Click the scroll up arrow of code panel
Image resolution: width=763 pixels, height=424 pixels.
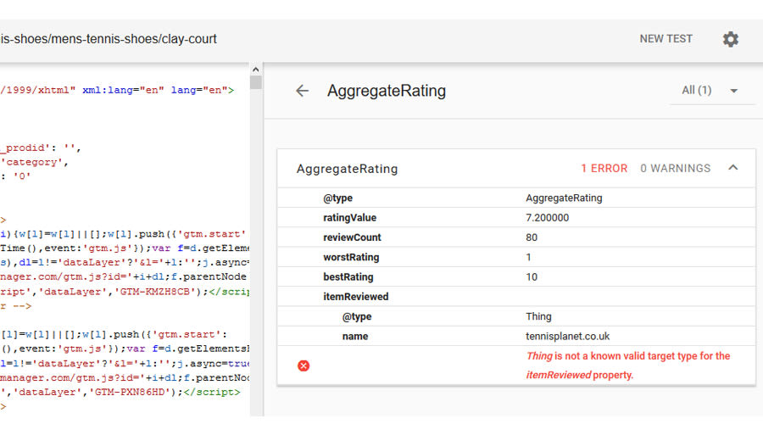pos(255,70)
